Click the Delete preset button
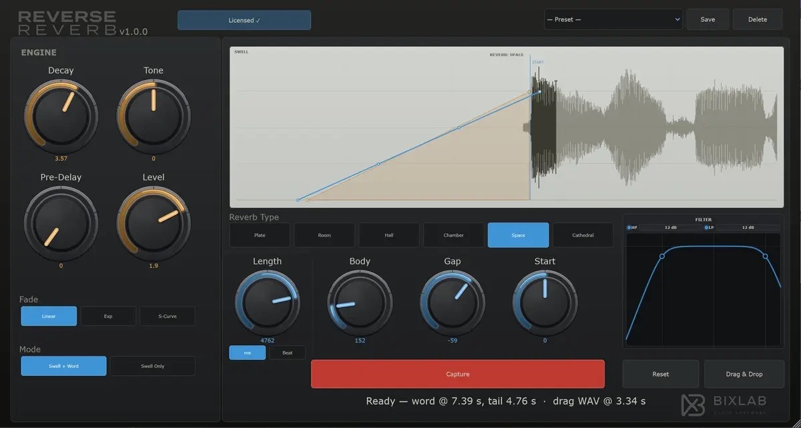 [x=758, y=19]
